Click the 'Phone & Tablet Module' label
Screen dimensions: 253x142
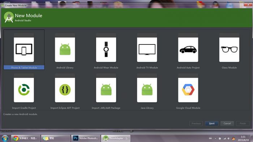pos(24,68)
